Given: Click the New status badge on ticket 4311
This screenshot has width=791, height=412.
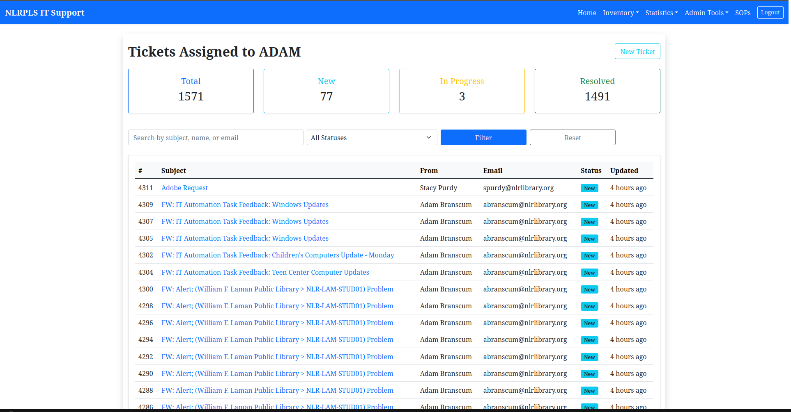Looking at the screenshot, I should coord(589,188).
